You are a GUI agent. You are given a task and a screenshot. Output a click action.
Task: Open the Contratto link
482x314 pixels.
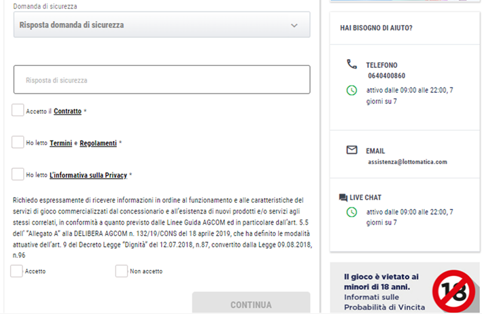tap(67, 111)
